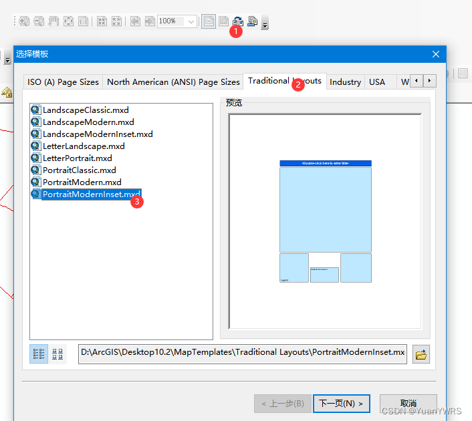This screenshot has height=421, width=472.
Task: Switch to ISO (A) Page Sizes tab
Action: click(64, 82)
